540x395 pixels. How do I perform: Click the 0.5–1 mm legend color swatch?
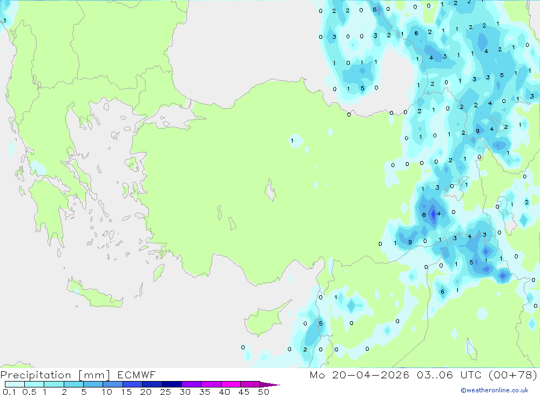pyautogui.click(x=35, y=384)
